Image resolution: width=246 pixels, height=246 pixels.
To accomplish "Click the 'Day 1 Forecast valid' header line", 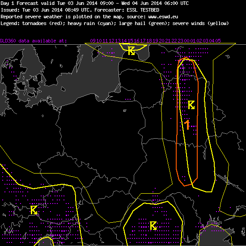I will point(95,3).
